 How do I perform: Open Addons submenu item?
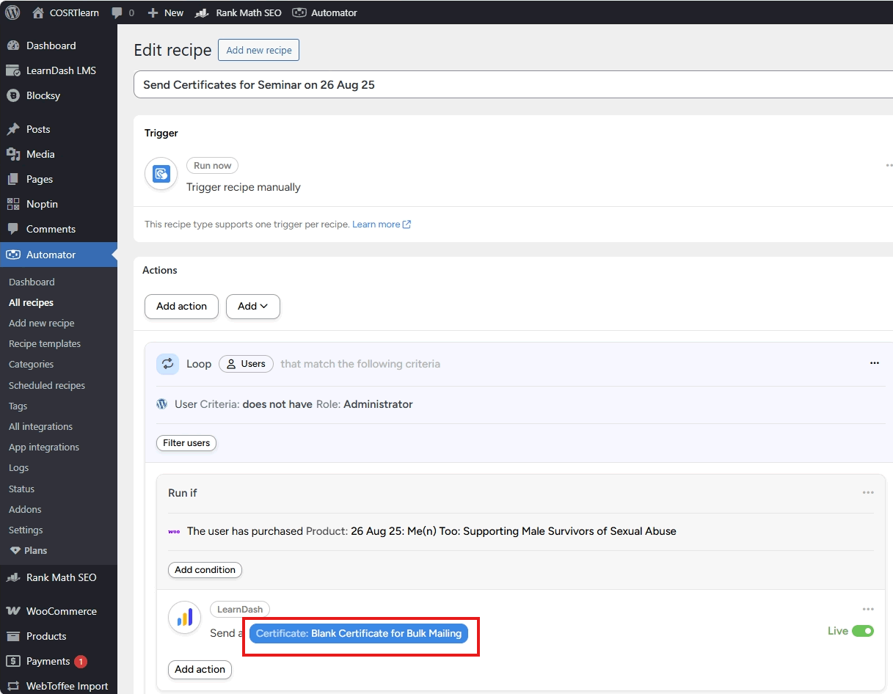click(x=25, y=509)
